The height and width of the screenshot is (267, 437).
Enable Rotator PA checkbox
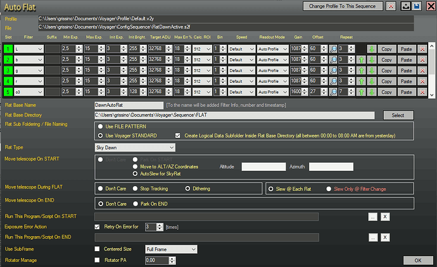point(97,260)
